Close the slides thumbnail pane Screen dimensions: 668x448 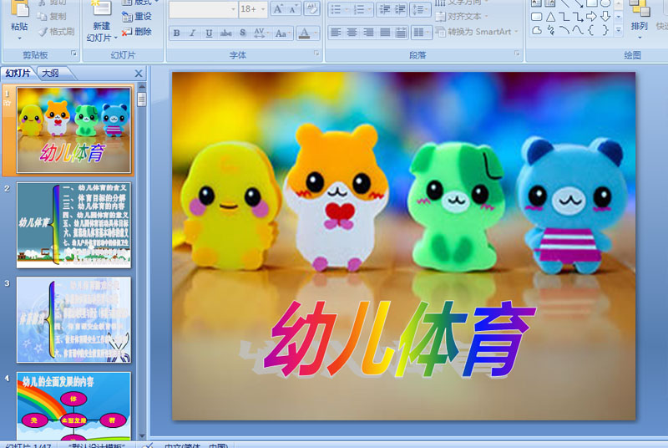[x=139, y=74]
